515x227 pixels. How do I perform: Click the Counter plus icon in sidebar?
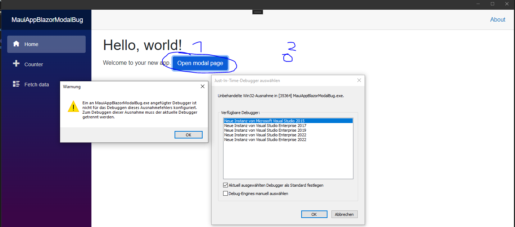click(16, 64)
